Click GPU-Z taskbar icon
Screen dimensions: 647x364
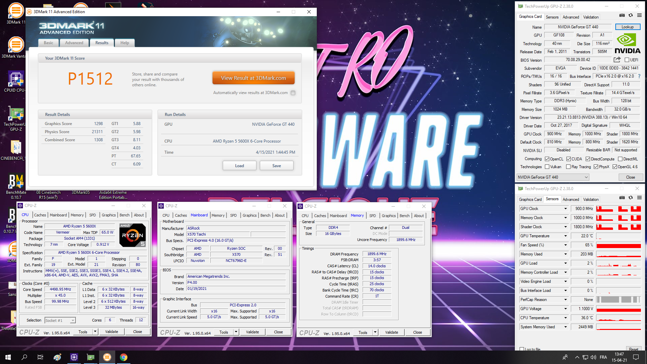click(91, 357)
